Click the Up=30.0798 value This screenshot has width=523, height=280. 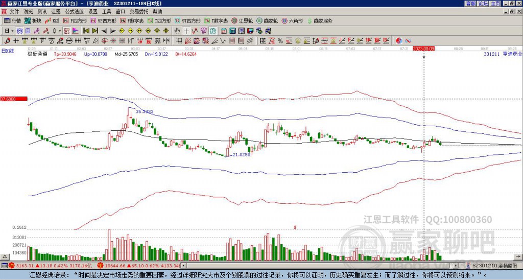96,54
